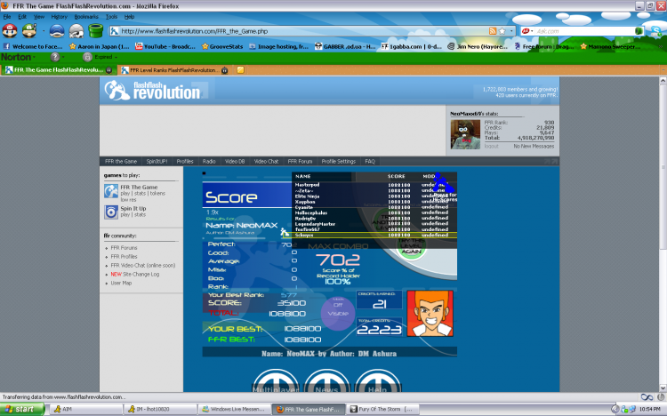Screen dimensions: 667x416
Task: Click the NeoMaxx69 profile avatar picture
Action: click(465, 134)
